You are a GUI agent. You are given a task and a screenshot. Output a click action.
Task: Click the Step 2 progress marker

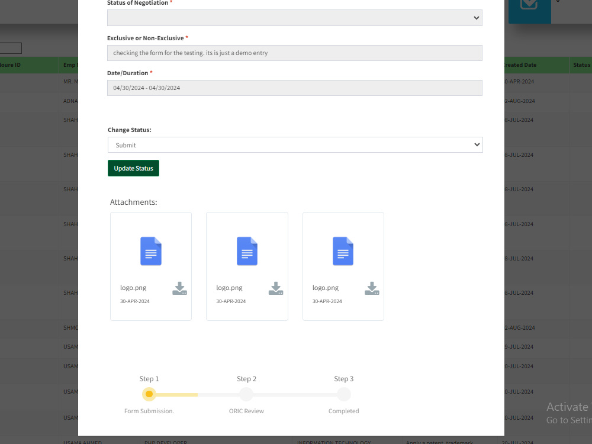point(246,394)
